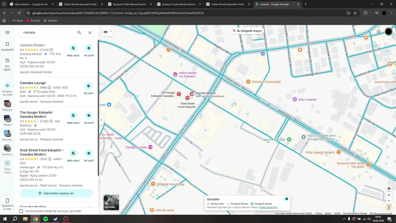Zoom in the map

[x=389, y=195]
